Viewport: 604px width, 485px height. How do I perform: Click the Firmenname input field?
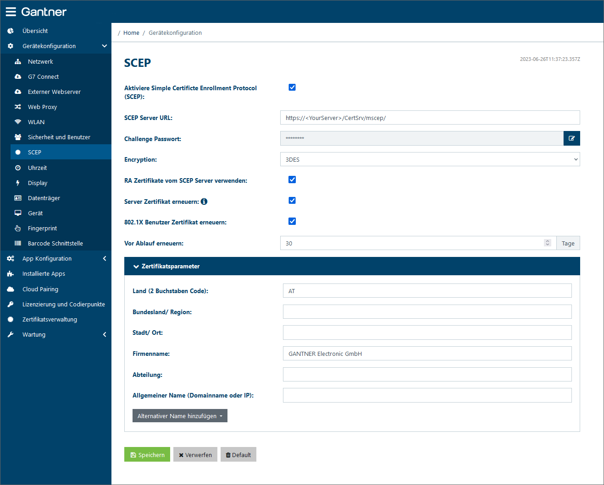coord(427,354)
